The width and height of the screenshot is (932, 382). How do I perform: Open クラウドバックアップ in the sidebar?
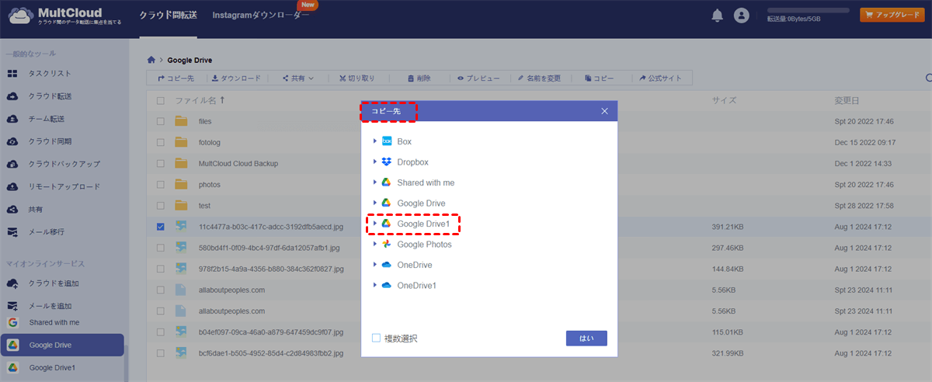[64, 164]
